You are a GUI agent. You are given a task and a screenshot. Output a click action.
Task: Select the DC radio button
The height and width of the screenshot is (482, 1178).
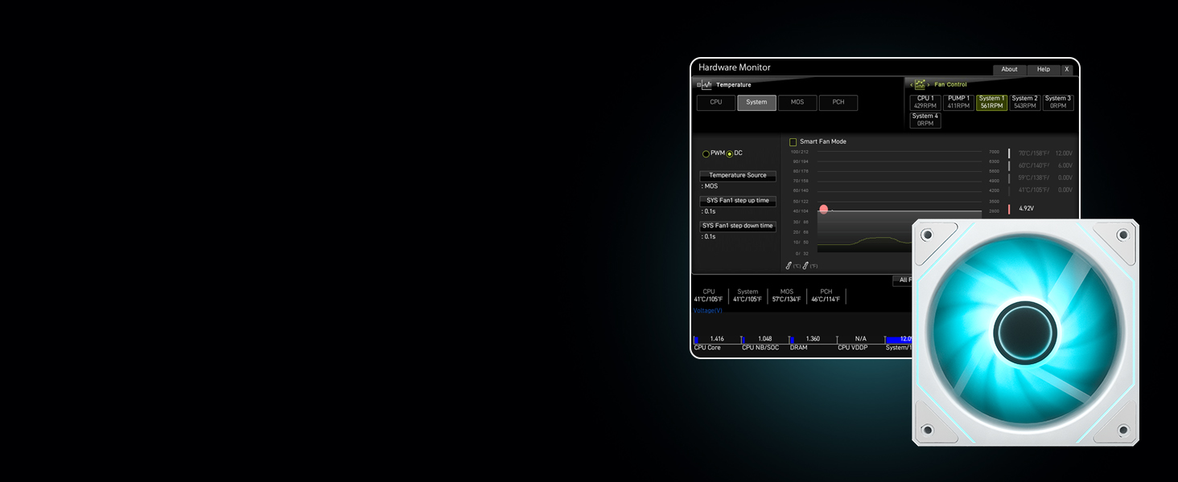pyautogui.click(x=730, y=153)
